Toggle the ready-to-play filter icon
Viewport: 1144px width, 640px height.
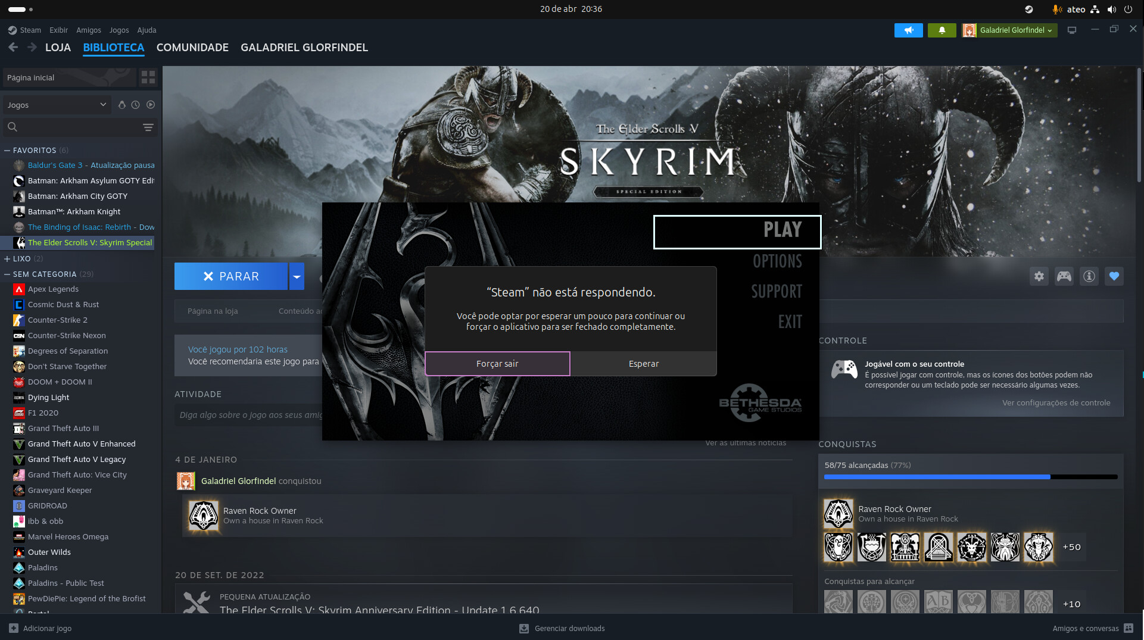pyautogui.click(x=151, y=105)
